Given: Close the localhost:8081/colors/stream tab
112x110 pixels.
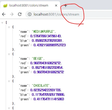Looking at the screenshot, I should click(x=56, y=5).
